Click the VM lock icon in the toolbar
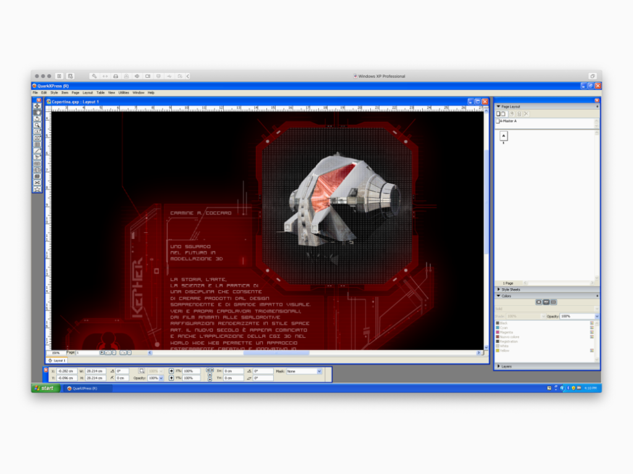 tap(126, 76)
